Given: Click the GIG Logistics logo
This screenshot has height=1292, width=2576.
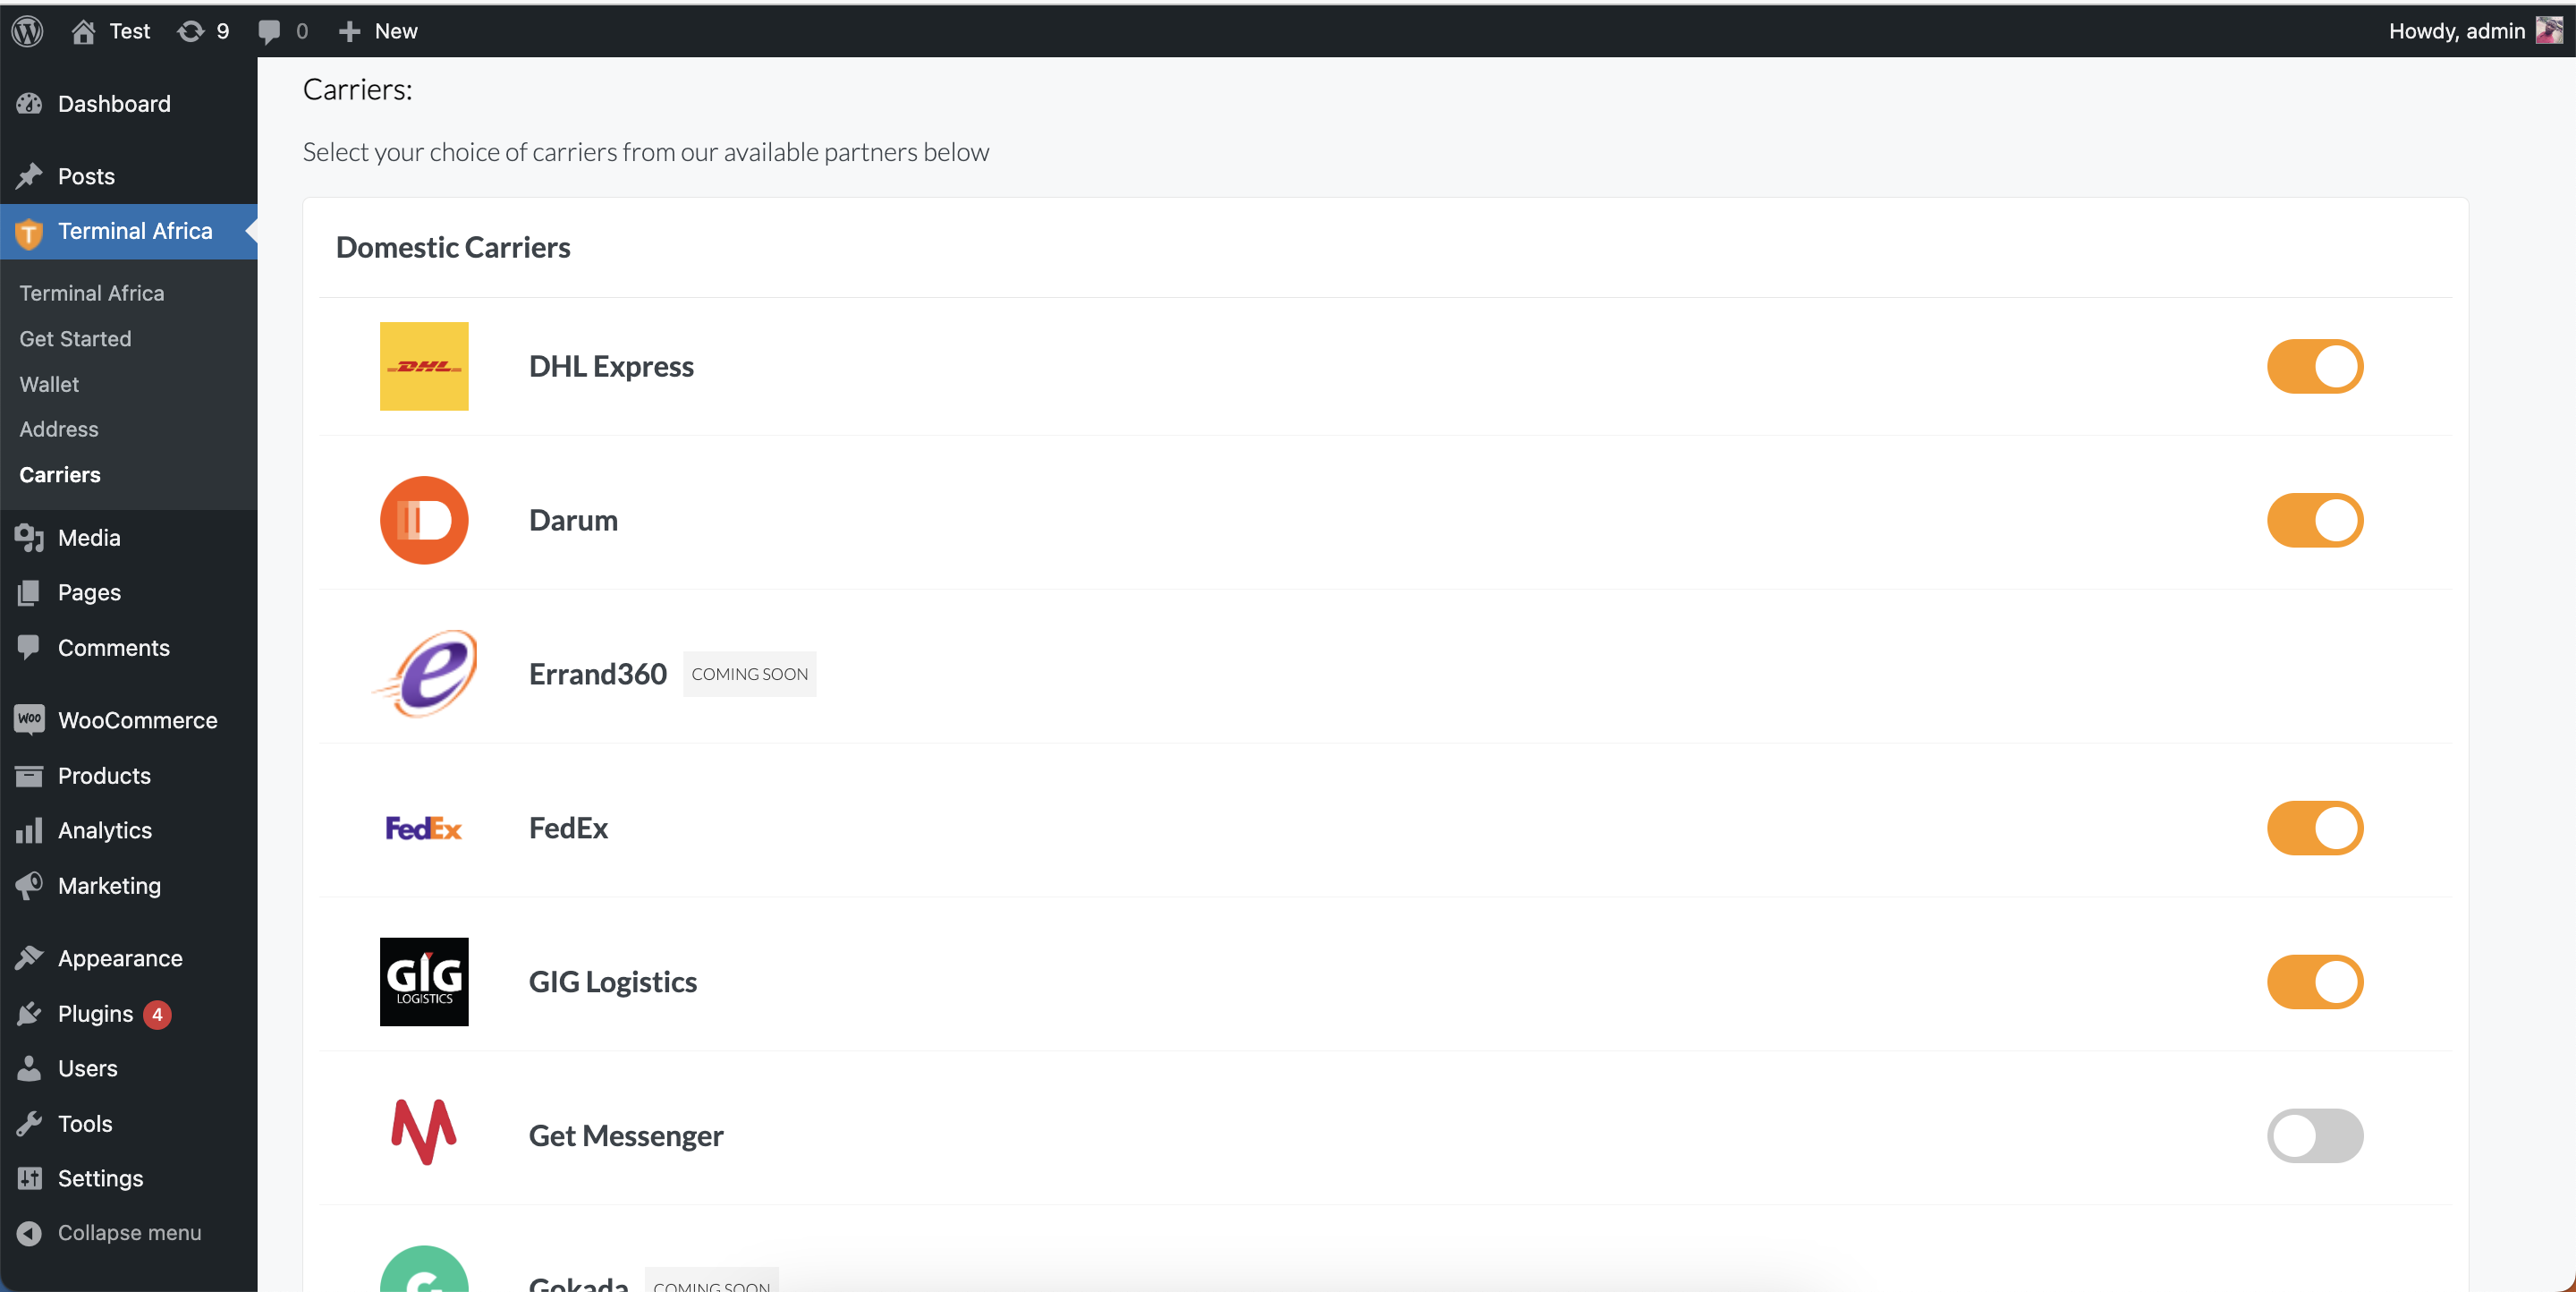Looking at the screenshot, I should click(424, 981).
